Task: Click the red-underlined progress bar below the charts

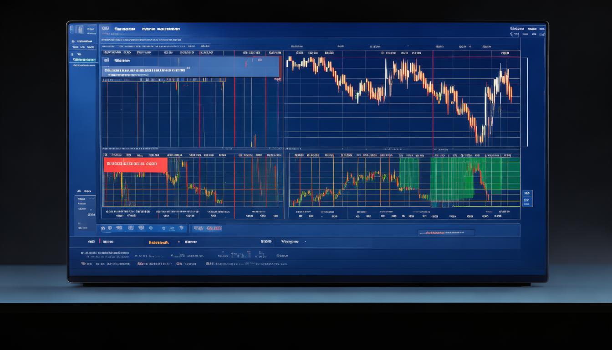Action: pos(446,233)
